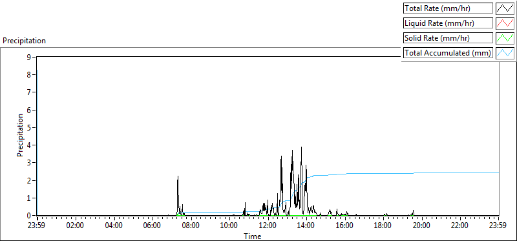Click the y-axis minimum value 0
Image resolution: width=517 pixels, height=241 pixels.
29,216
